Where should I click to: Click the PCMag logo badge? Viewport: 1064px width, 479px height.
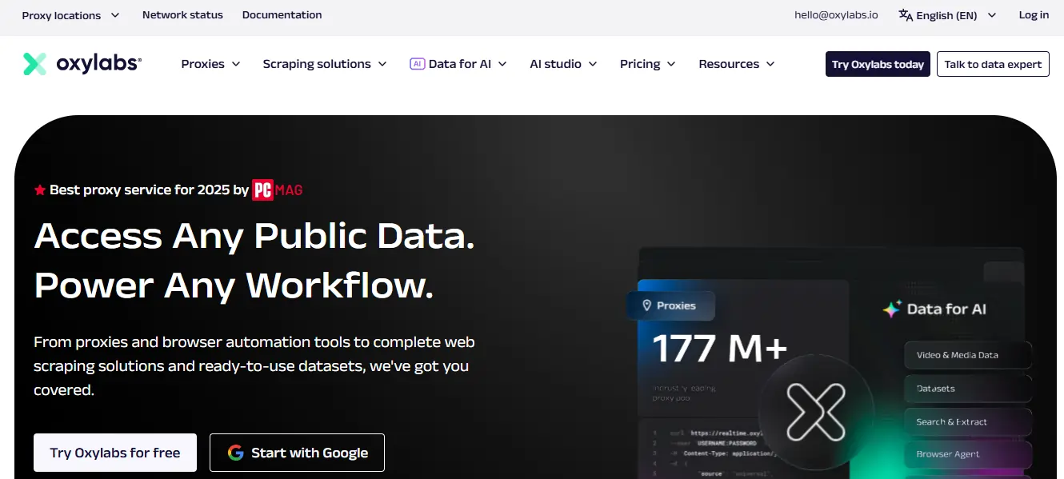pos(278,190)
